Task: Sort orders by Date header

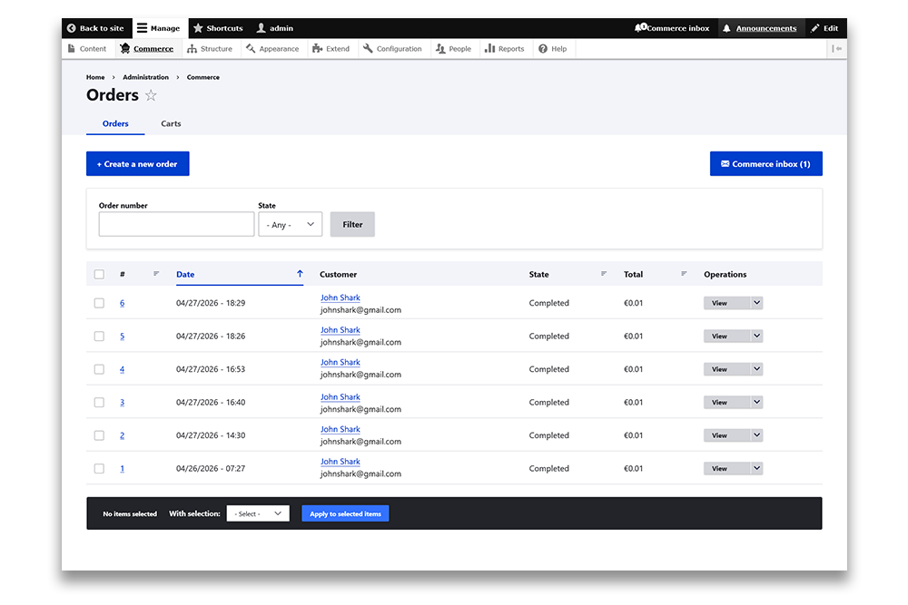Action: coord(185,275)
